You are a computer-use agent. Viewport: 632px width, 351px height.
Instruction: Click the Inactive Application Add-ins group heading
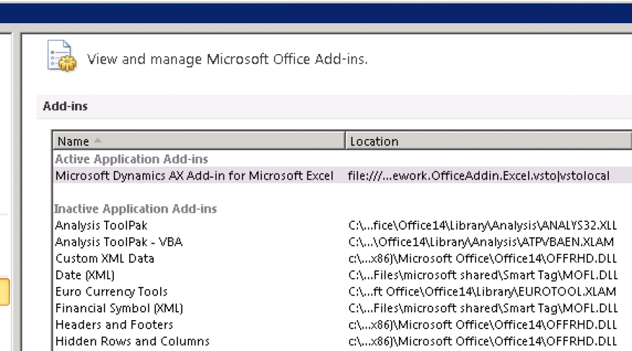click(136, 208)
